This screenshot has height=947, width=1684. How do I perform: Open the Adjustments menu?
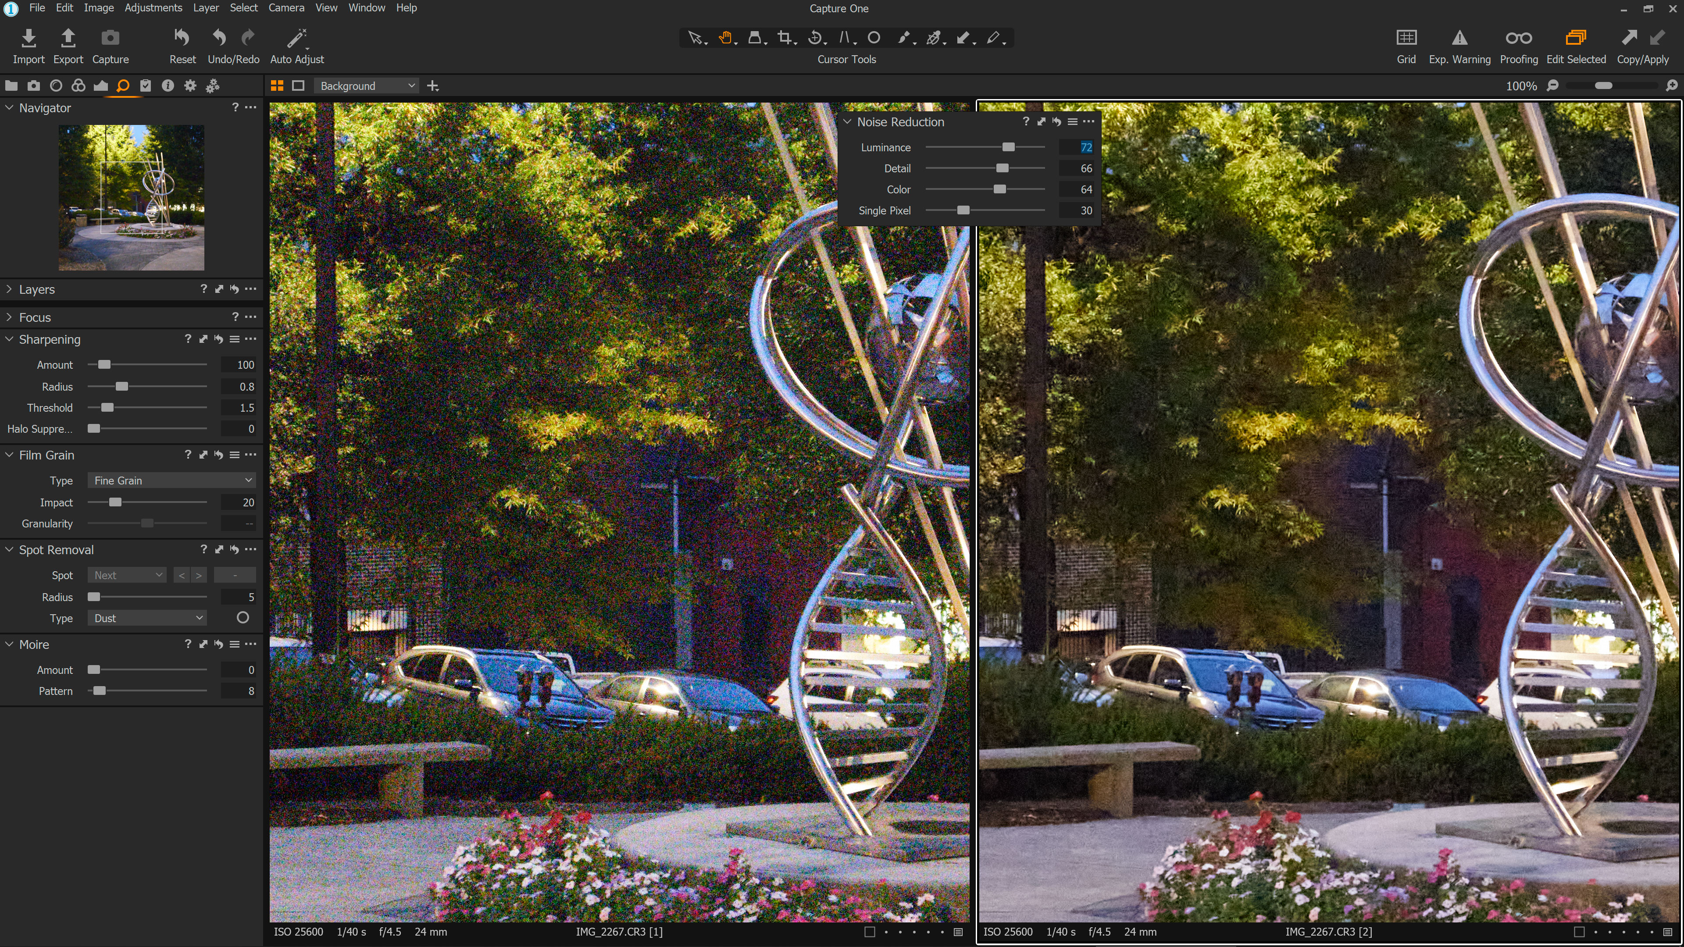click(x=153, y=8)
